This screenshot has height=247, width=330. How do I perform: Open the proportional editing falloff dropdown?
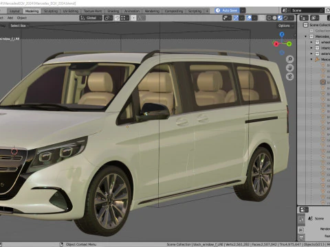[x=142, y=18]
